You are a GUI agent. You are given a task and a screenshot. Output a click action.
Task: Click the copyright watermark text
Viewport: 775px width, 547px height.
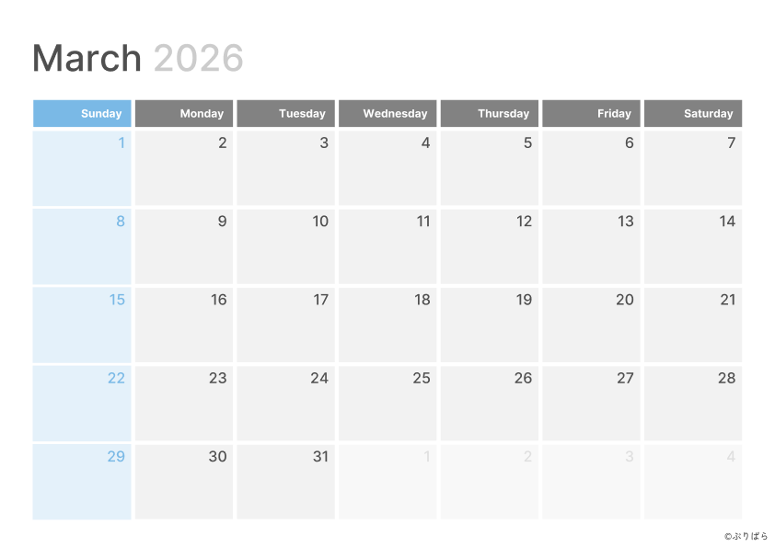pyautogui.click(x=746, y=536)
